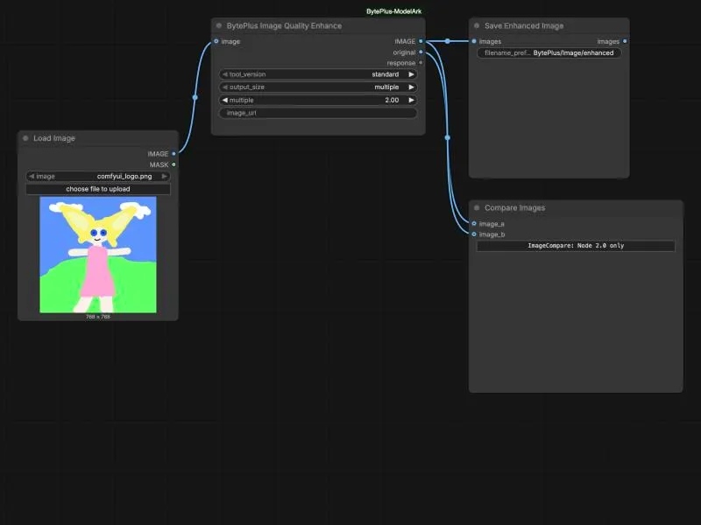Open the comfyui_logo.png image selector
701x525 pixels.
tap(98, 177)
